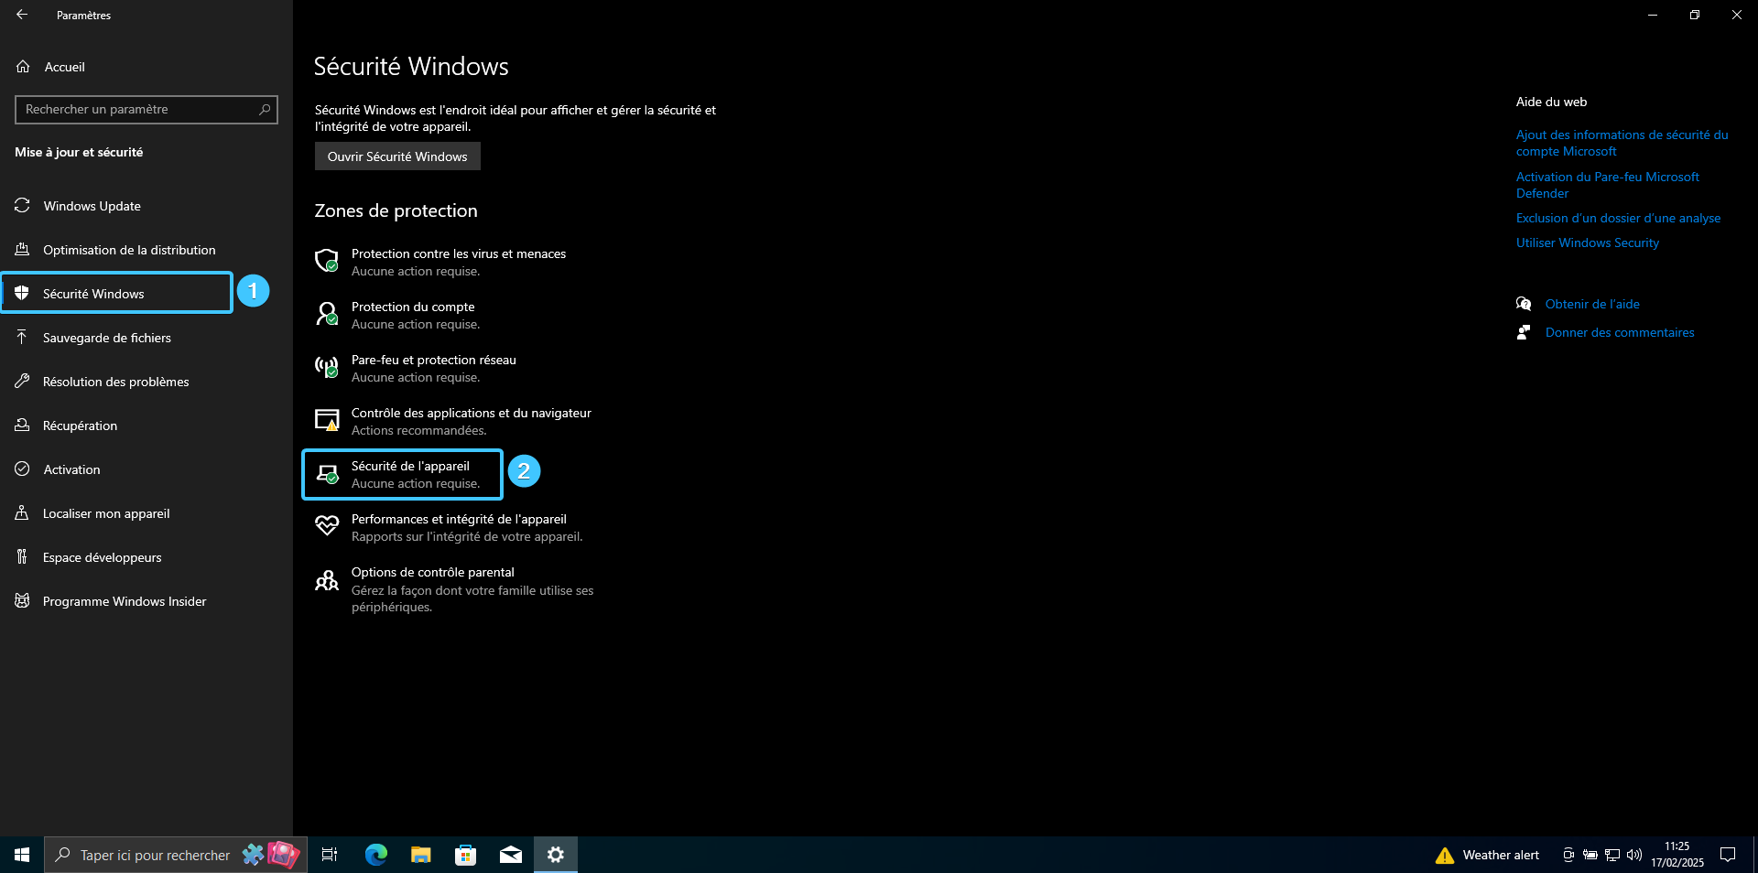Click the Rechercher un paramètre field

coord(146,110)
